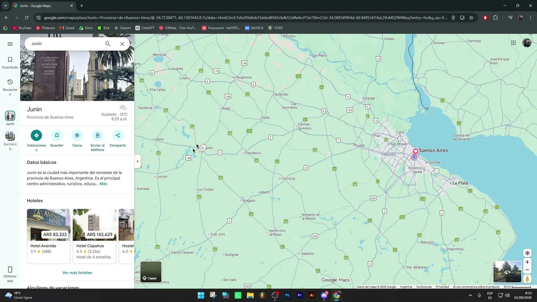Click the search magnifier icon
The height and width of the screenshot is (302, 537).
[108, 44]
